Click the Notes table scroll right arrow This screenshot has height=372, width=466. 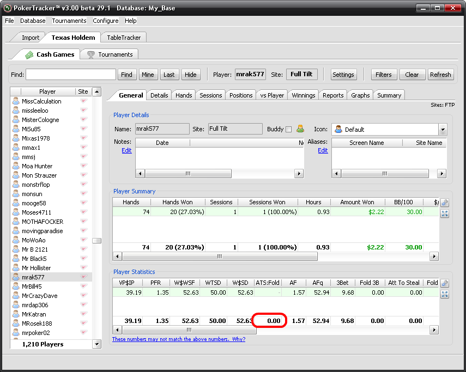299,173
